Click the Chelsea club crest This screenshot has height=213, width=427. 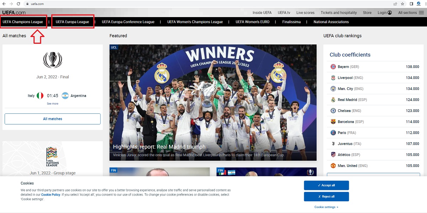[333, 111]
